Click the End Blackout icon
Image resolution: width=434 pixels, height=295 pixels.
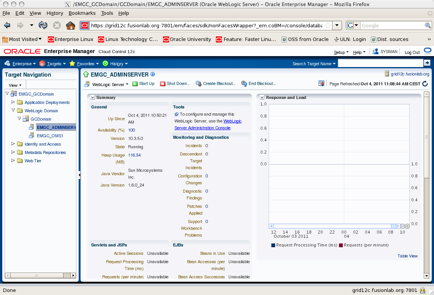[244, 83]
